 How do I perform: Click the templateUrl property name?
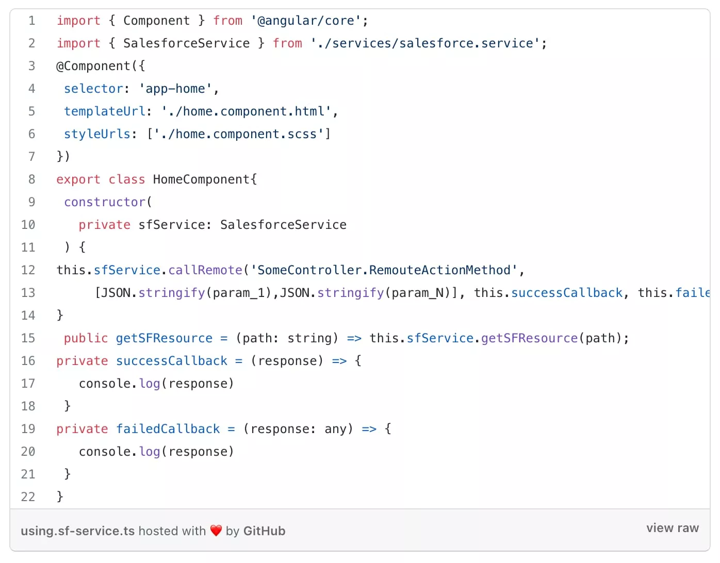[x=105, y=111]
